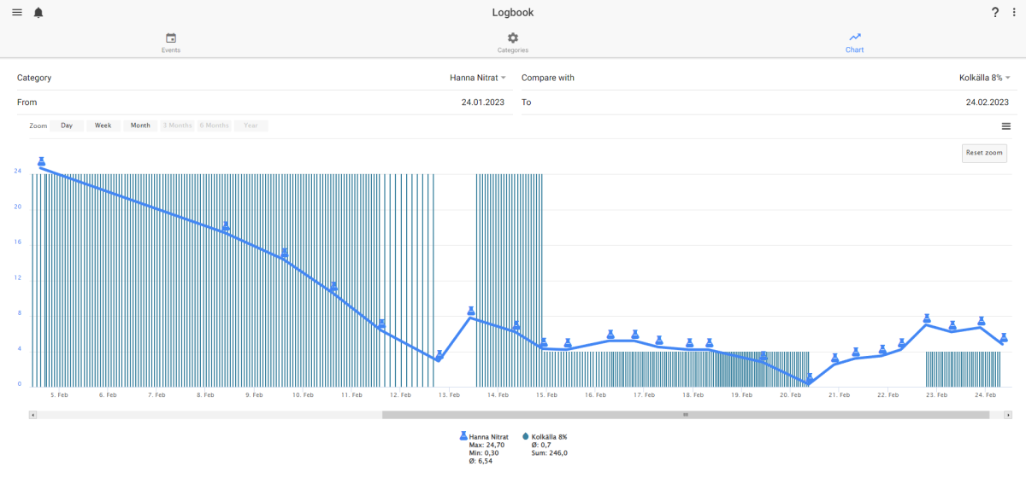Screen dimensions: 1026x484
Task: Open the From date 24.01.2023 picker
Action: tap(261, 102)
